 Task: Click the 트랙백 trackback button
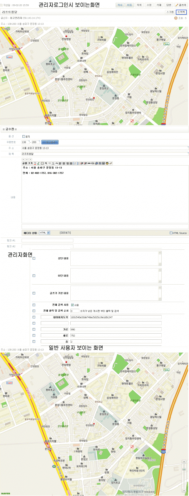tap(181, 12)
